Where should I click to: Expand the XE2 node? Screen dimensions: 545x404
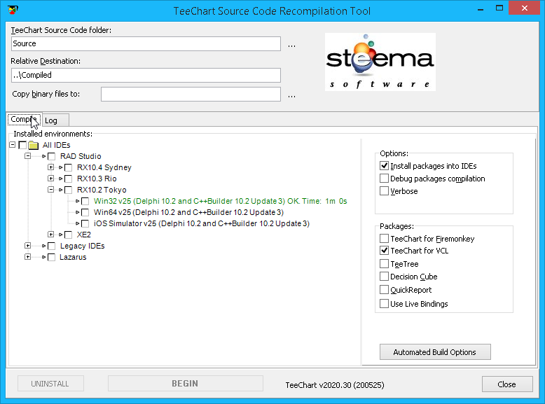50,235
